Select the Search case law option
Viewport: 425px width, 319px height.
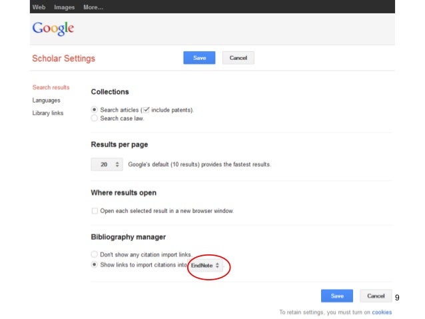[x=94, y=118]
